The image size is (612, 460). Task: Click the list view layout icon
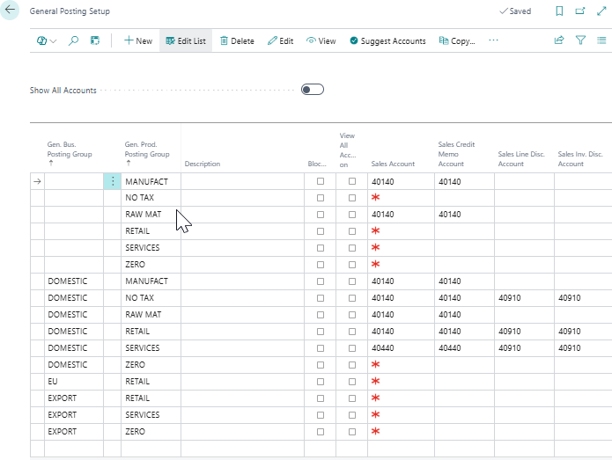tap(601, 40)
